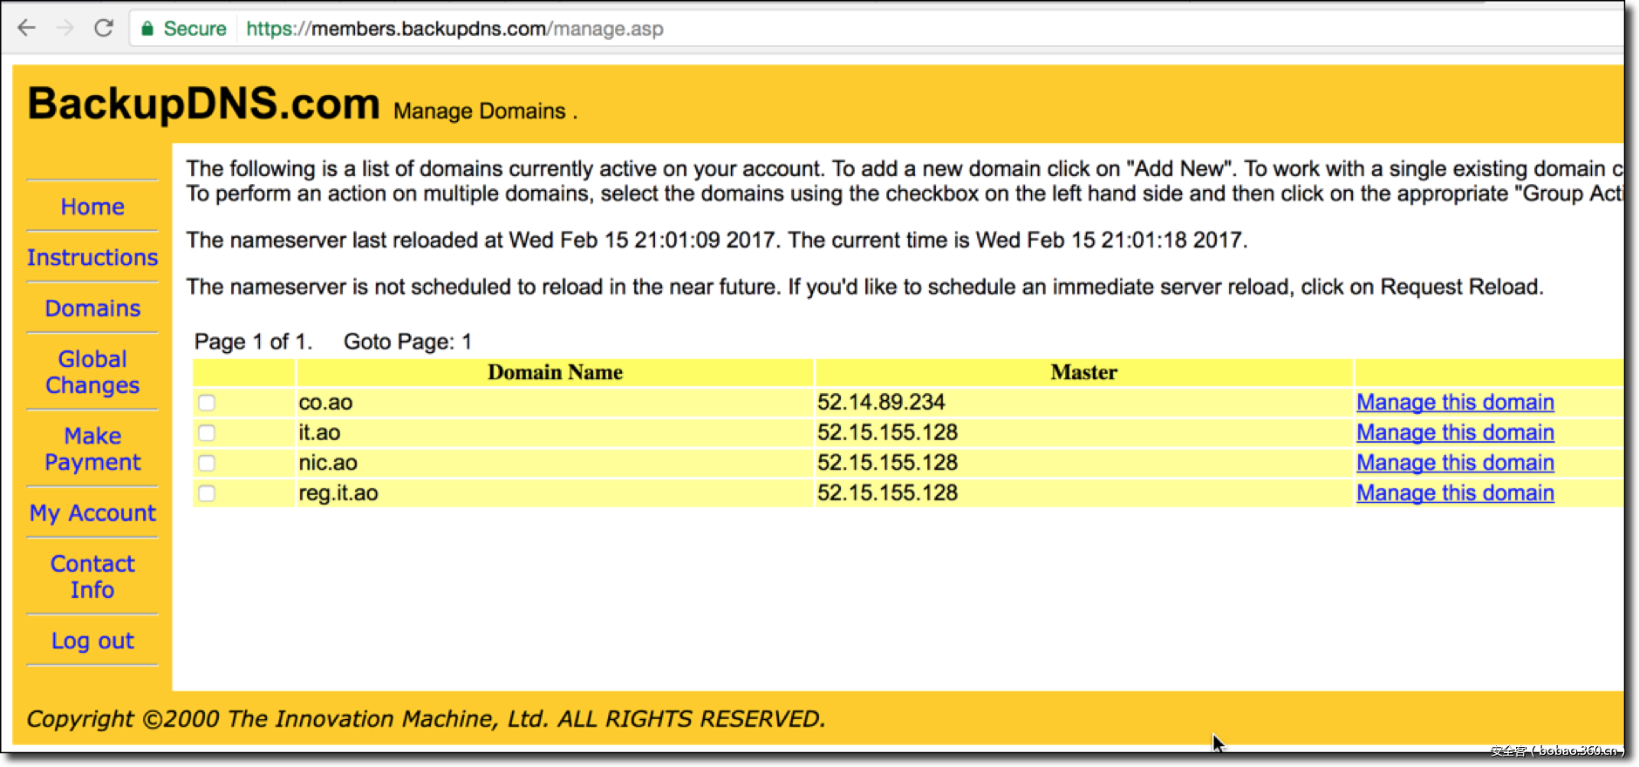
Task: Open the Domains sidebar item
Action: pos(92,309)
